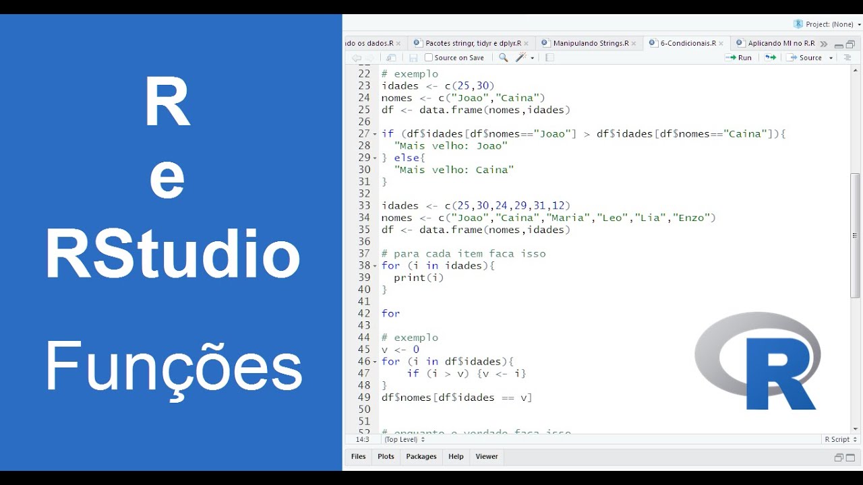Open the Help tab

click(456, 457)
